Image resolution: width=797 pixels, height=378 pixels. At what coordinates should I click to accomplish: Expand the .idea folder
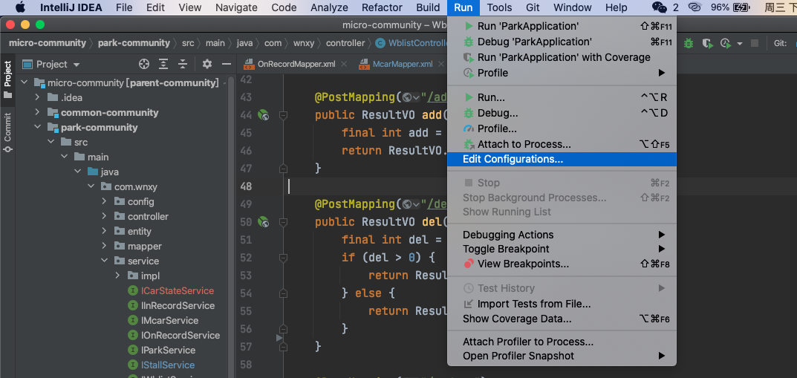point(37,97)
